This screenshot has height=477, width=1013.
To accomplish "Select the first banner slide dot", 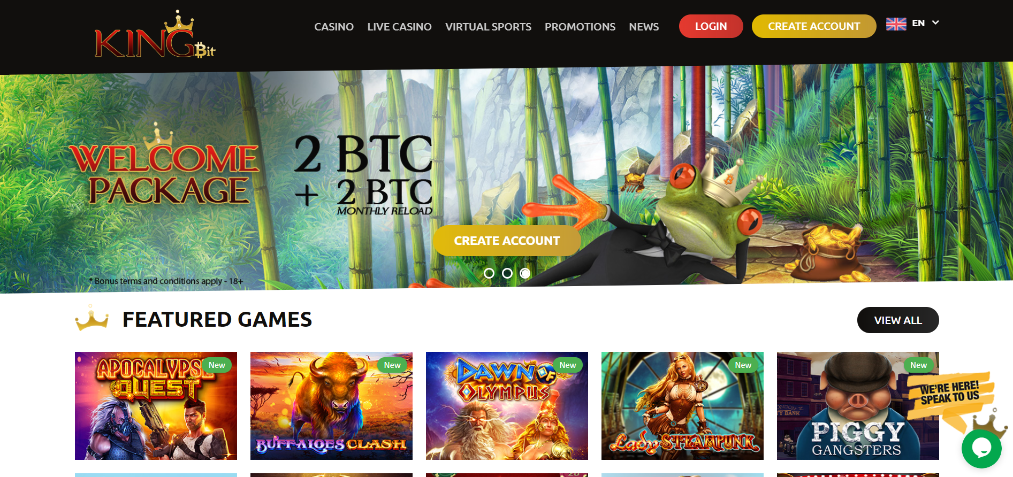I will coord(489,273).
